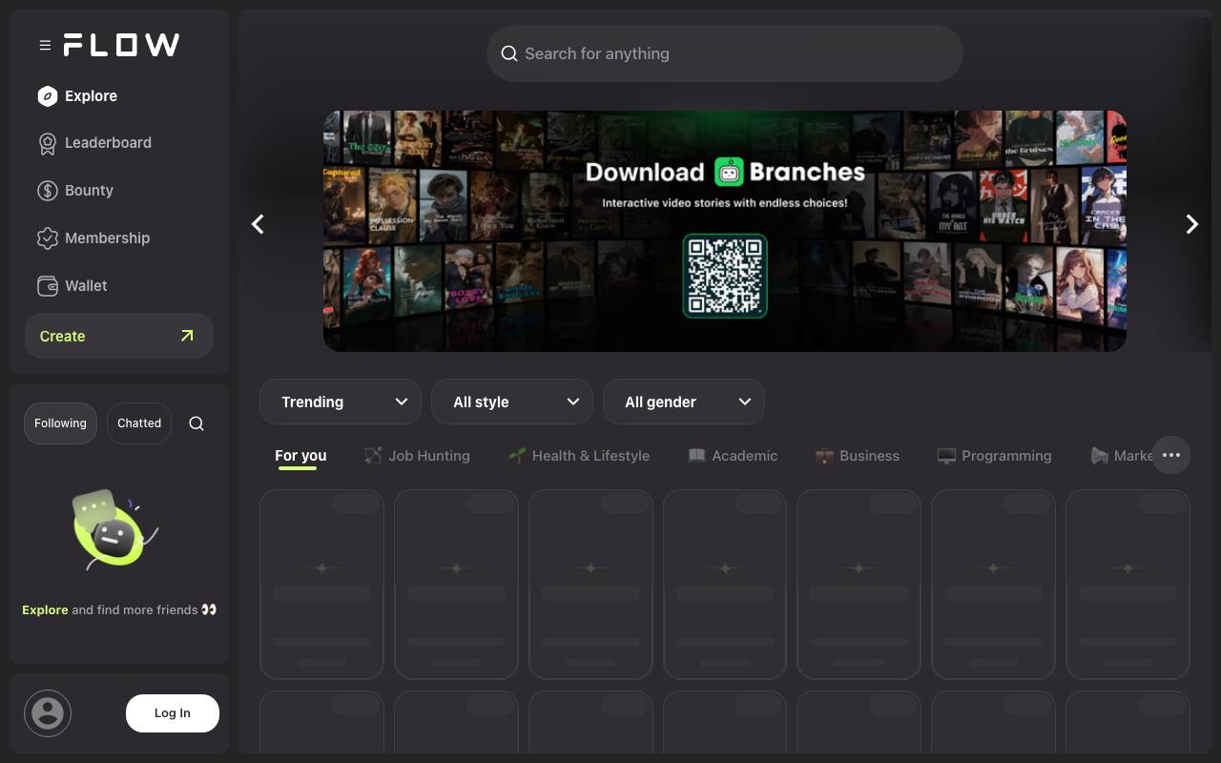The width and height of the screenshot is (1221, 763).
Task: Select the Chatted filter
Action: coord(139,423)
